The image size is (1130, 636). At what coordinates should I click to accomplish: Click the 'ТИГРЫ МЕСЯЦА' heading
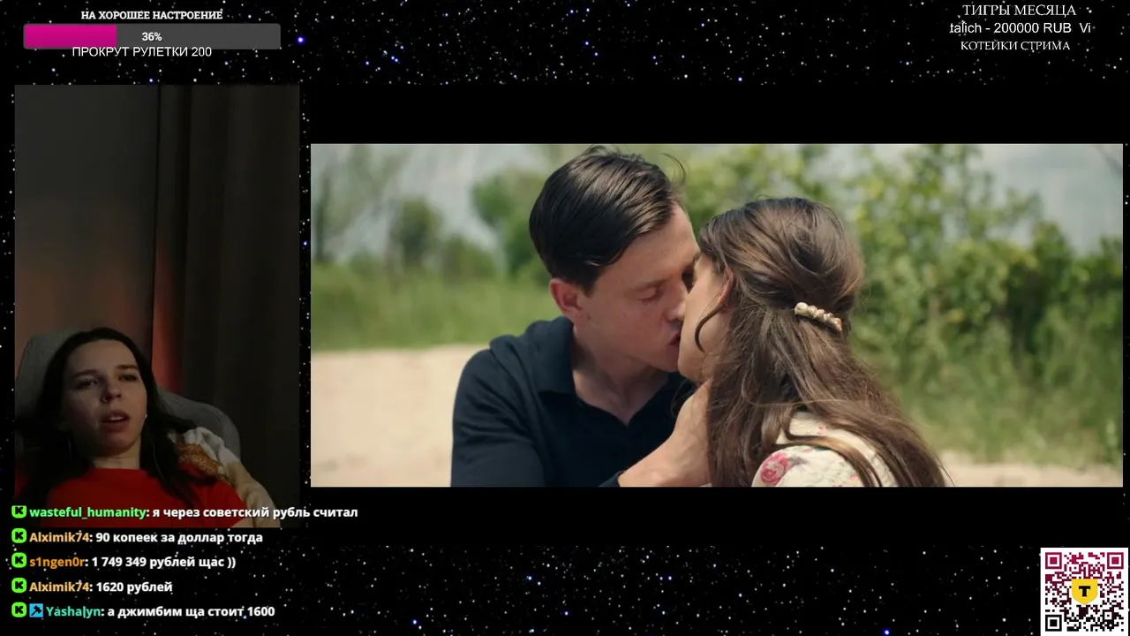coord(1019,11)
